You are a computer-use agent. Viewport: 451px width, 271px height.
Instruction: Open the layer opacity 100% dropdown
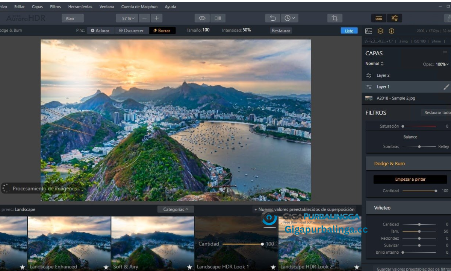click(x=442, y=64)
